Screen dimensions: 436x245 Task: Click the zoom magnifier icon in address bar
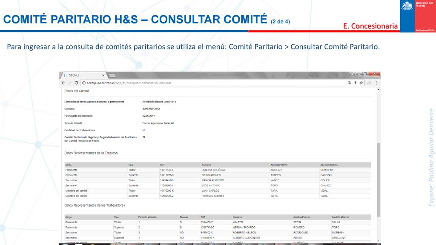tap(349, 83)
